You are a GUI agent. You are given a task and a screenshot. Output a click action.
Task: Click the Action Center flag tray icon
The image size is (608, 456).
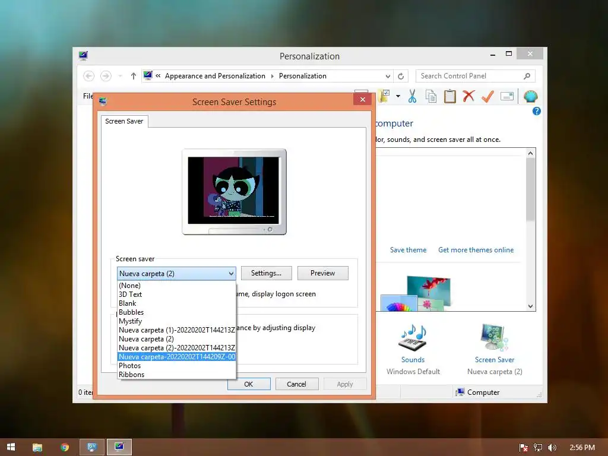tap(523, 448)
